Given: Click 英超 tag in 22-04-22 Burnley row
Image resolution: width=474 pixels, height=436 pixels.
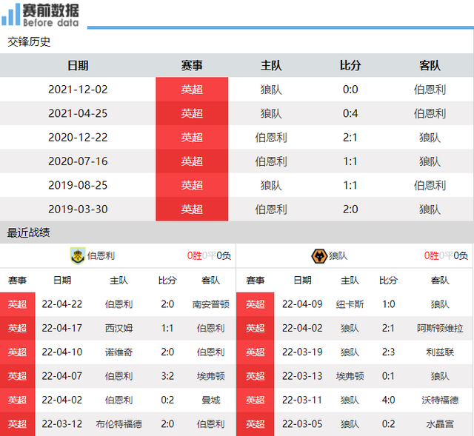Looking at the screenshot, I should [x=18, y=304].
